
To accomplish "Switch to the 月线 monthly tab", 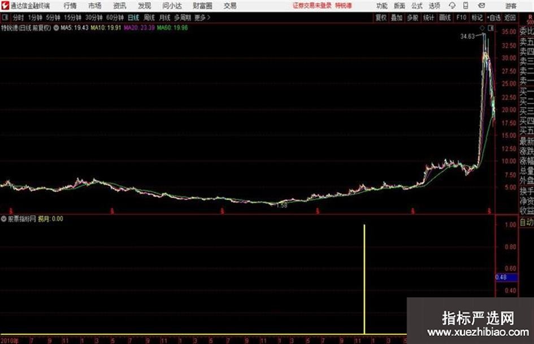I will (x=165, y=18).
